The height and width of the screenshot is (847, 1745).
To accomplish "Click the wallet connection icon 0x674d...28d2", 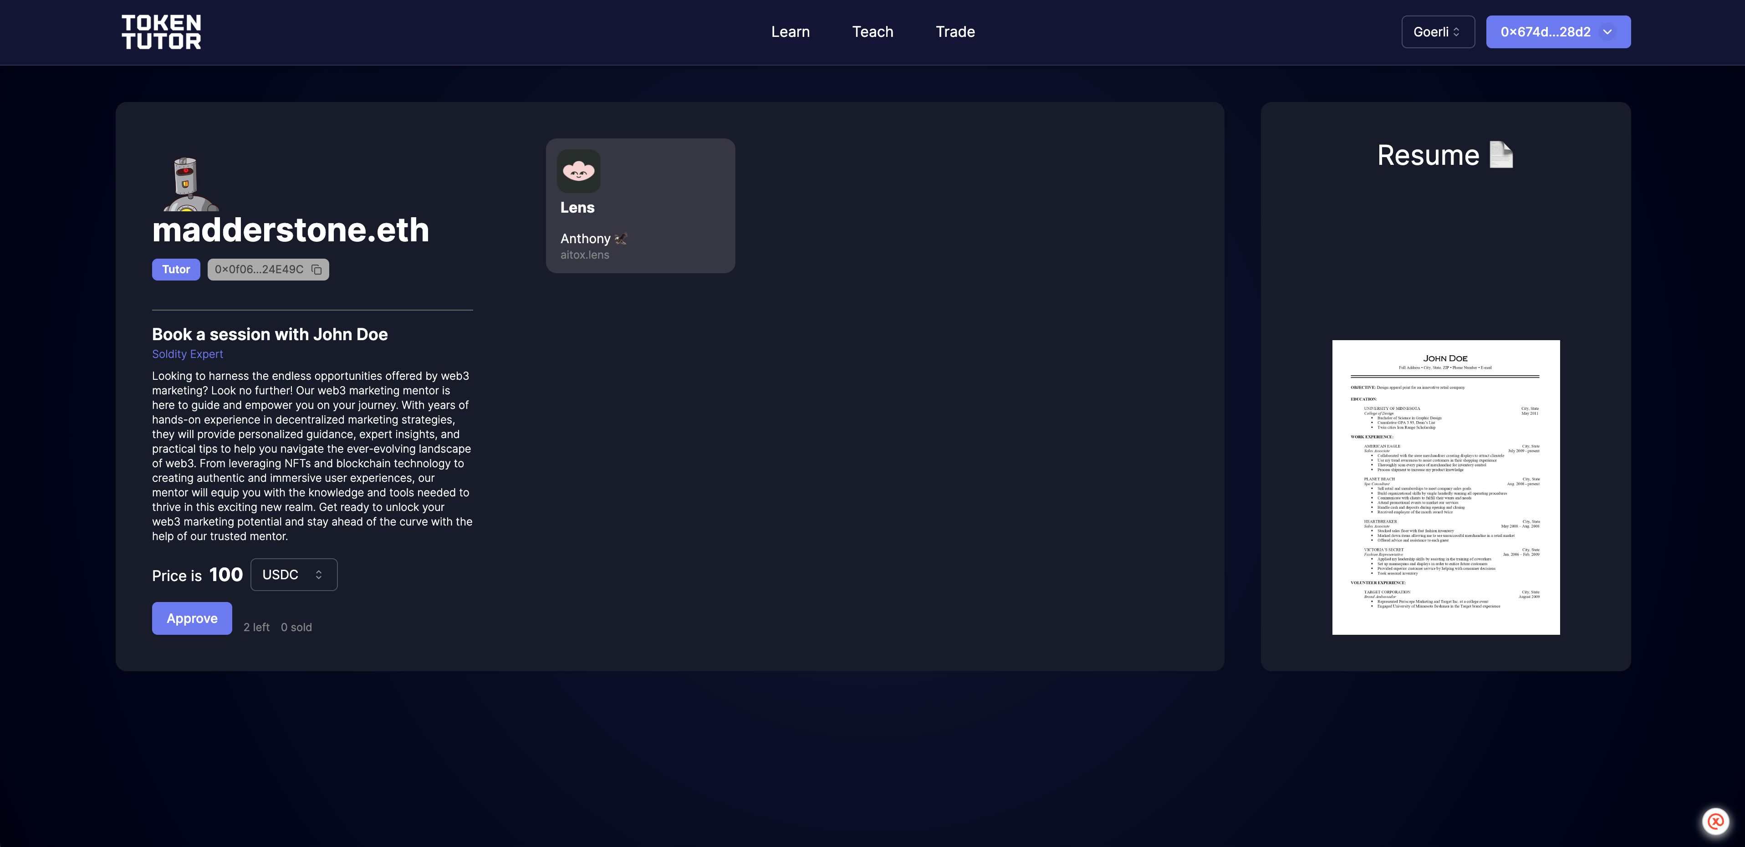I will 1558,31.
